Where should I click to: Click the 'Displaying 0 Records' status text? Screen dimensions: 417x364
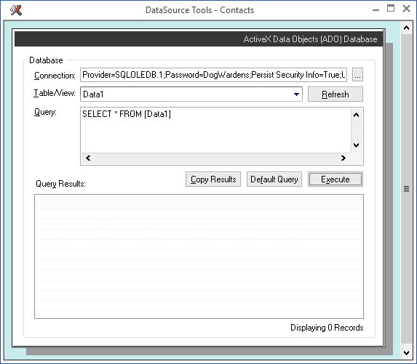[327, 328]
